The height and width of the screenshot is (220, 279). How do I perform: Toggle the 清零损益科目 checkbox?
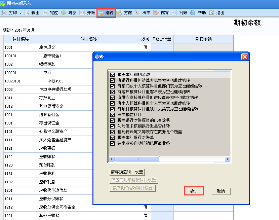[x=113, y=115]
